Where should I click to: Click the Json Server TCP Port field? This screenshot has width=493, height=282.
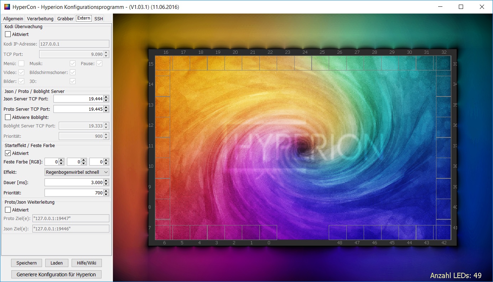[x=78, y=99]
